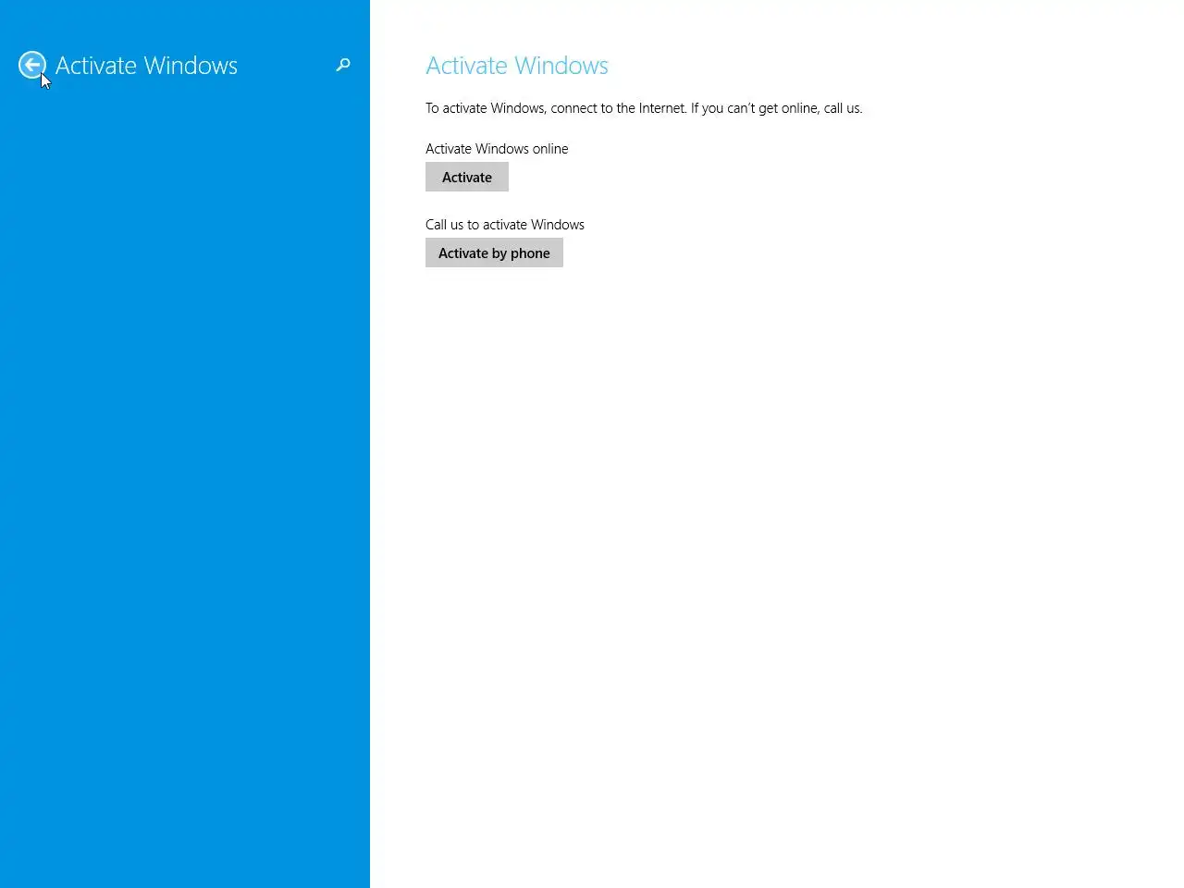The image size is (1184, 888).
Task: Choose Activate by phone
Action: pos(494,253)
